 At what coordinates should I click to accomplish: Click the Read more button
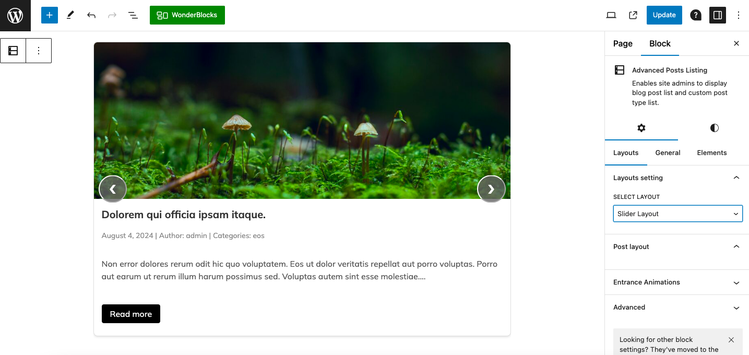coord(131,314)
